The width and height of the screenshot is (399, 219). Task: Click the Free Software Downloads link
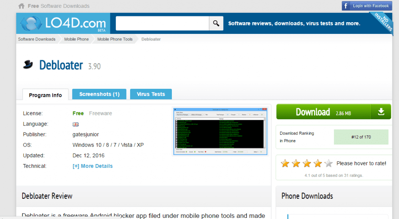coord(58,6)
